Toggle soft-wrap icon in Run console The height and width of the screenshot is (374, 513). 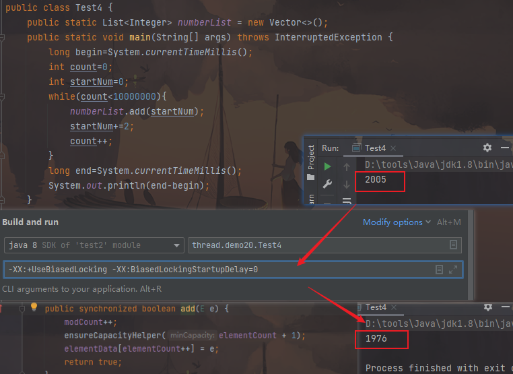(x=347, y=200)
